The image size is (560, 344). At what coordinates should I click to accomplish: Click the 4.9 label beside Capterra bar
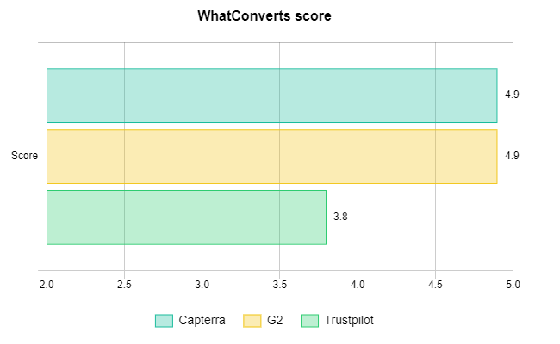tap(512, 95)
